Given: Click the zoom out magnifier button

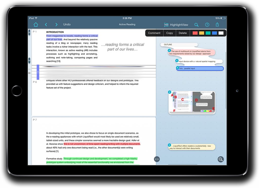Looking at the screenshot, I should (x=221, y=159).
